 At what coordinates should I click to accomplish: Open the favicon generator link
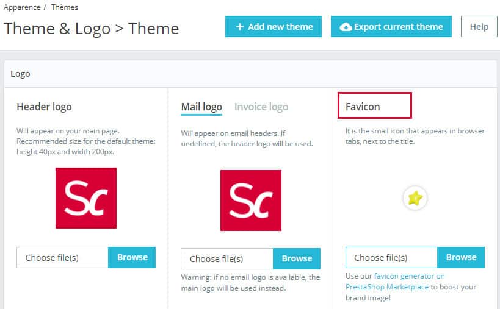pyautogui.click(x=409, y=276)
